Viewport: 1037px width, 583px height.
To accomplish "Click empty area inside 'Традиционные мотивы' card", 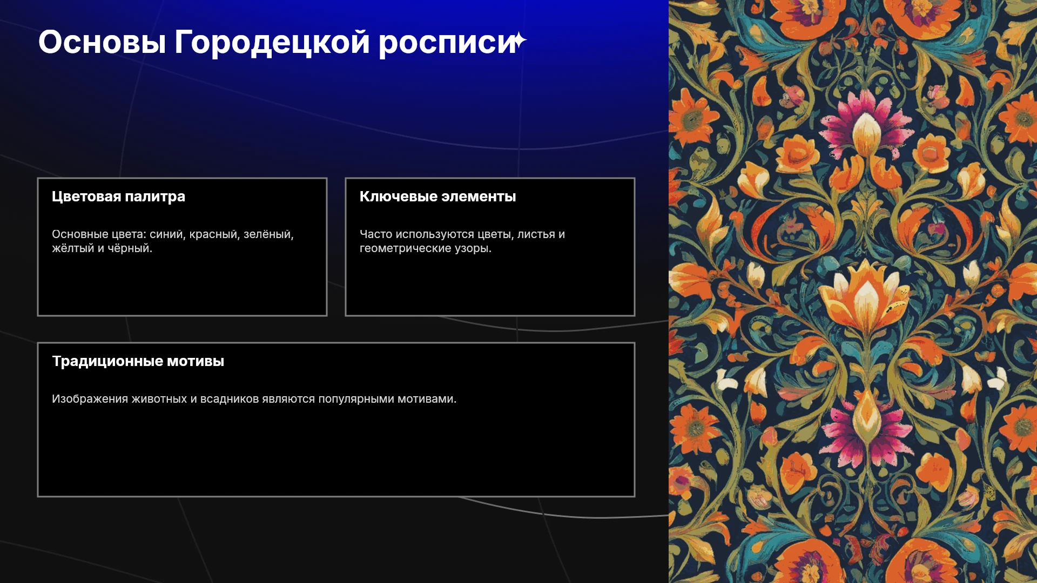I will click(336, 453).
